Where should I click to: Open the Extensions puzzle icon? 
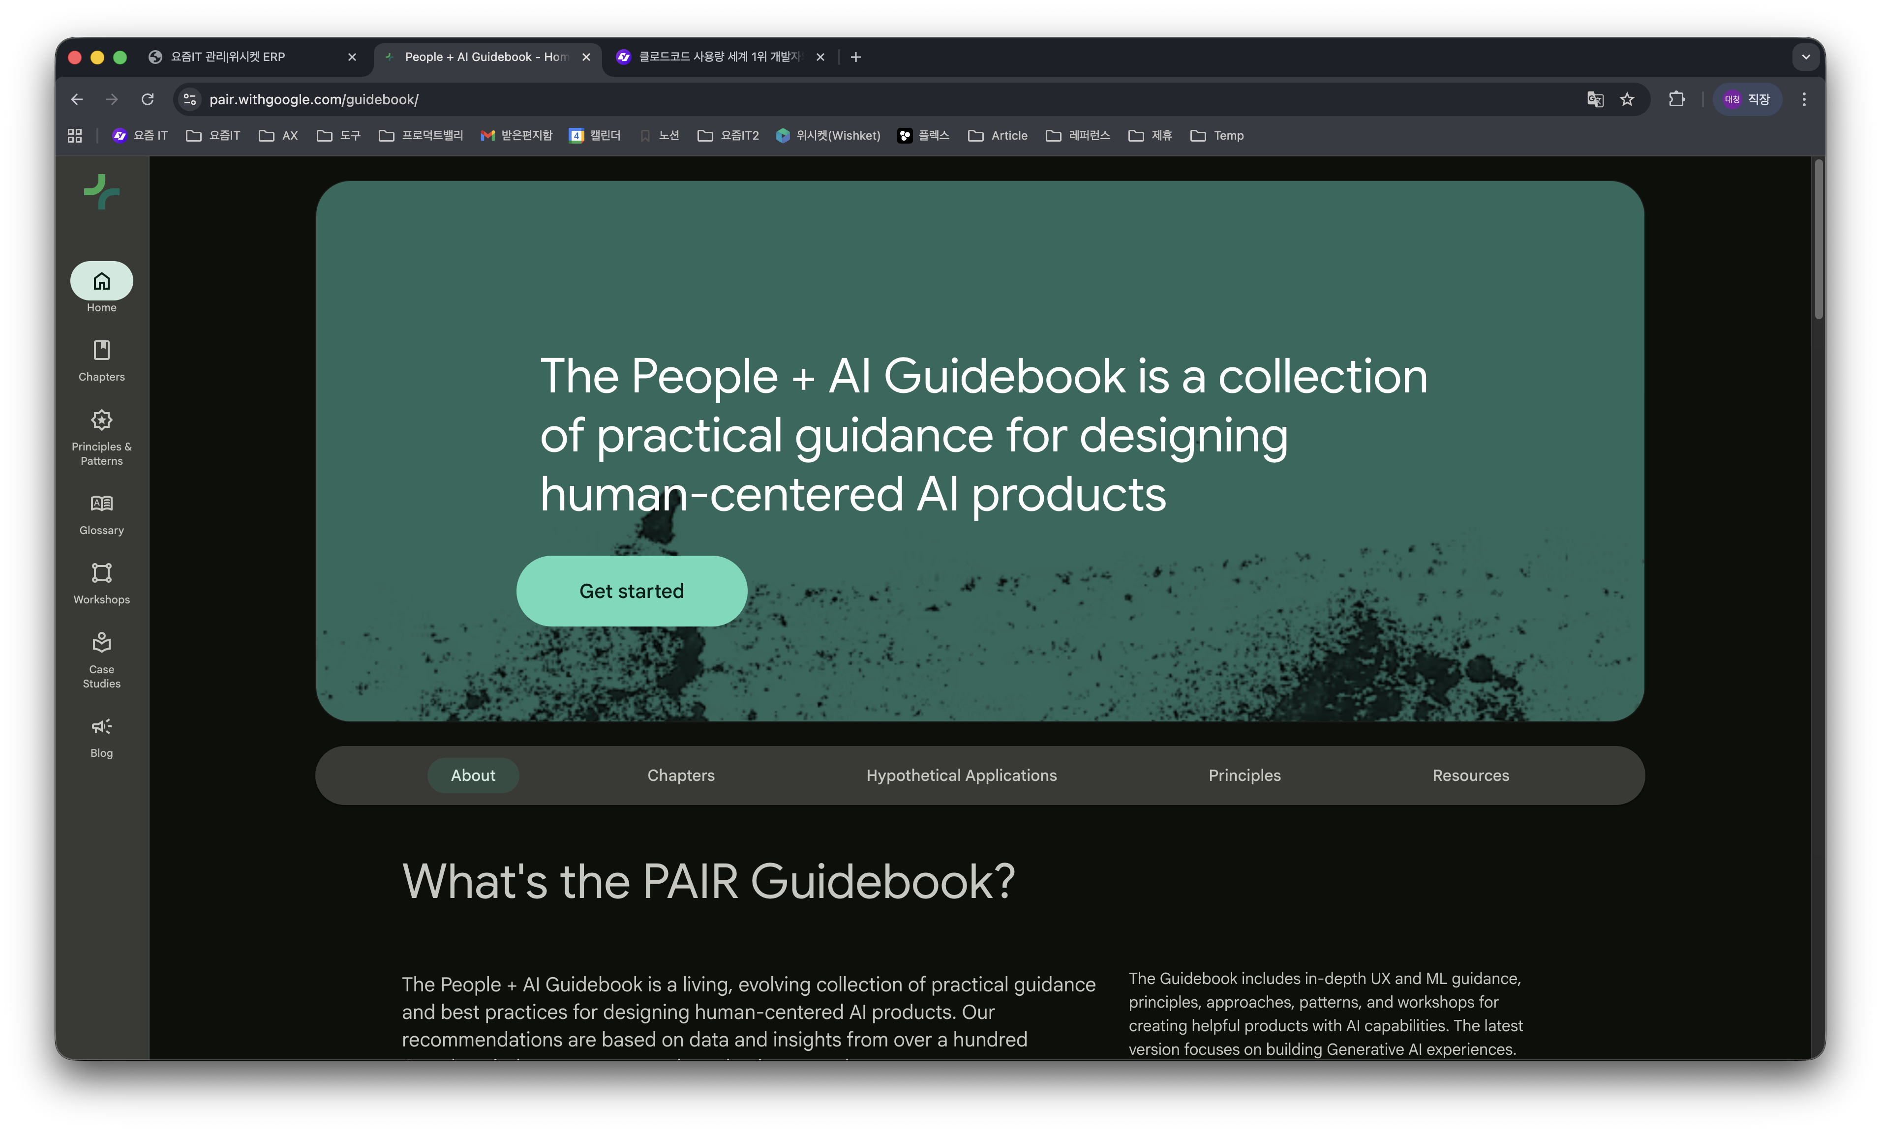(x=1676, y=99)
